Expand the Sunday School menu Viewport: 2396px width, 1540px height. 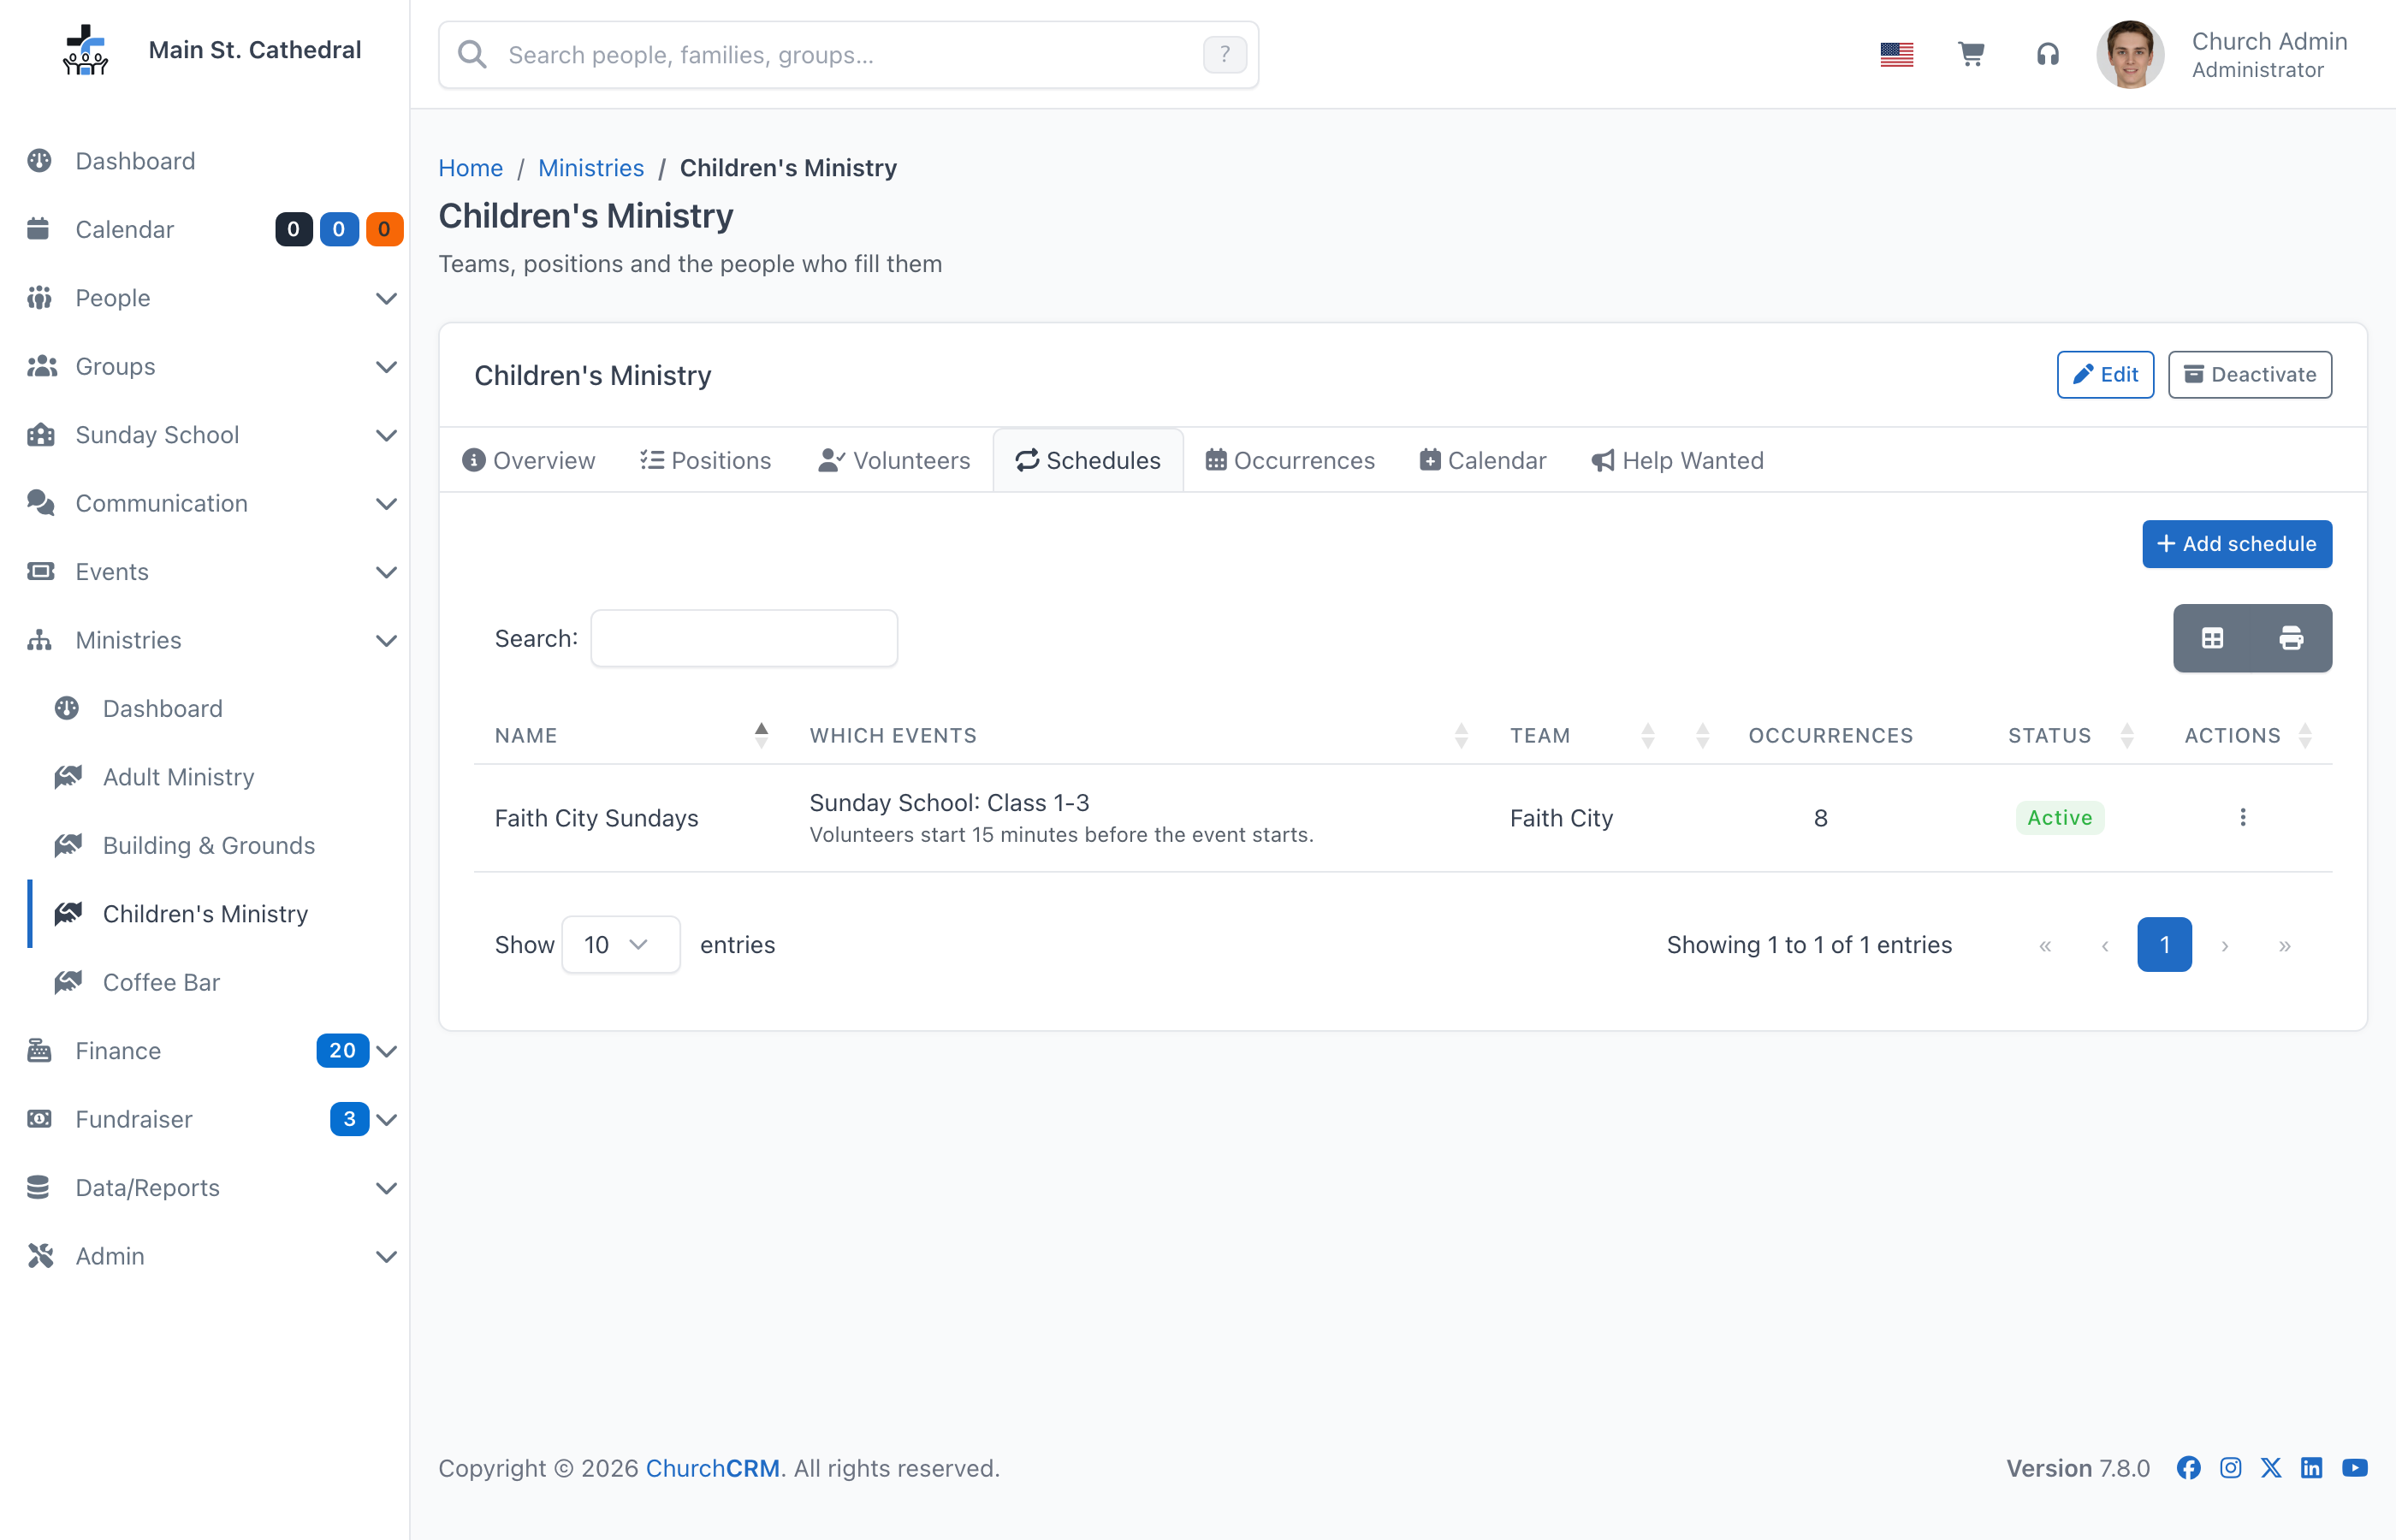pyautogui.click(x=205, y=435)
